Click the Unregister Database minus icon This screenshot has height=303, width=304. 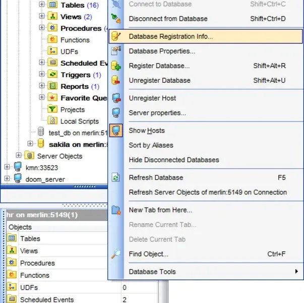click(116, 80)
